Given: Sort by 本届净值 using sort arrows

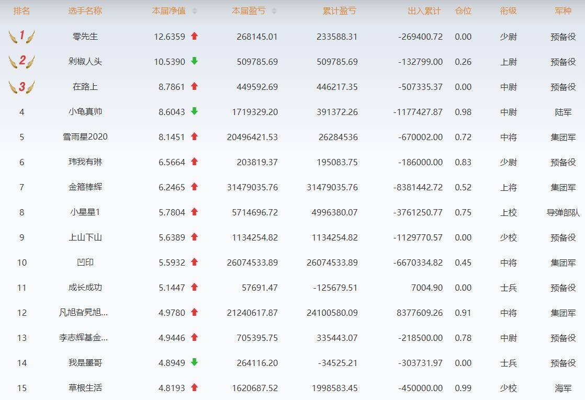Looking at the screenshot, I should (195, 11).
